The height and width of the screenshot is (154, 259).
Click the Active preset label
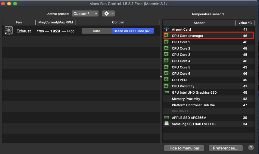(58, 14)
